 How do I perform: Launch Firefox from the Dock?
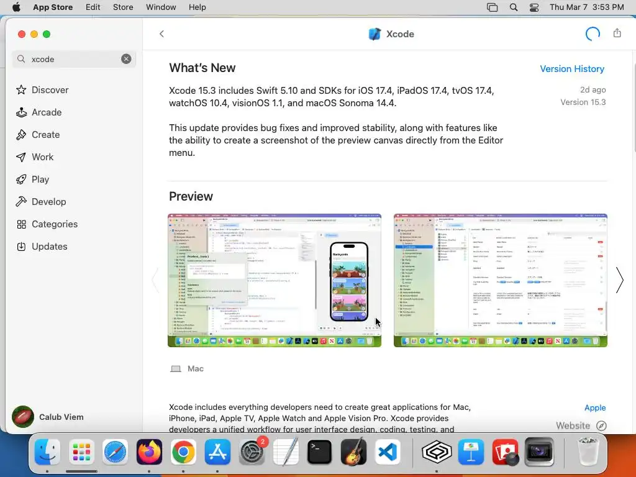point(149,452)
